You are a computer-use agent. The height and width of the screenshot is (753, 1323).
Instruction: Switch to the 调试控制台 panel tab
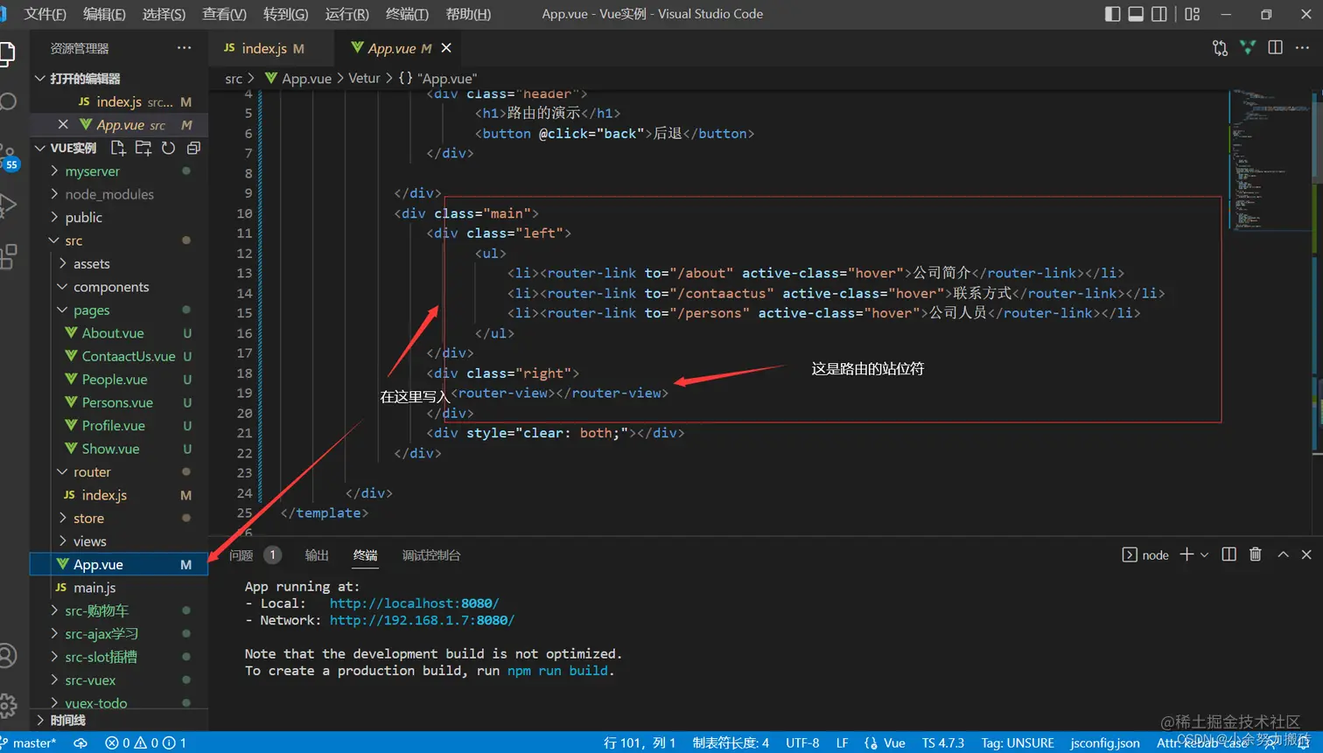click(x=430, y=554)
